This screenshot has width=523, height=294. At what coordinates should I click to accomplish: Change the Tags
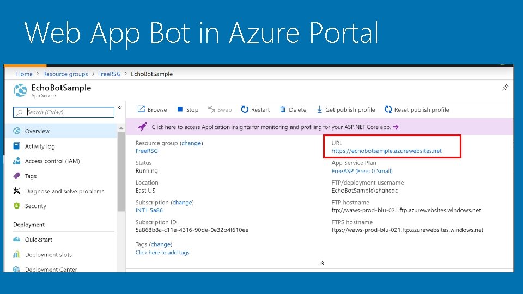pyautogui.click(x=161, y=244)
